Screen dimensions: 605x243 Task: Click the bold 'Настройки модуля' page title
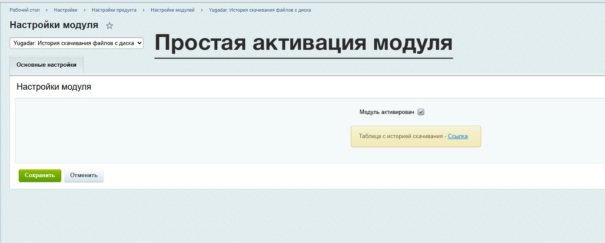point(54,25)
